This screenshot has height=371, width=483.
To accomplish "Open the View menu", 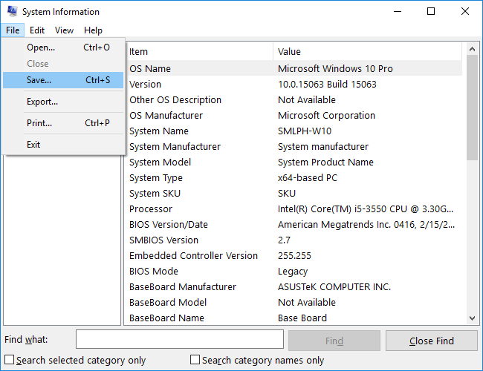I will [x=64, y=30].
